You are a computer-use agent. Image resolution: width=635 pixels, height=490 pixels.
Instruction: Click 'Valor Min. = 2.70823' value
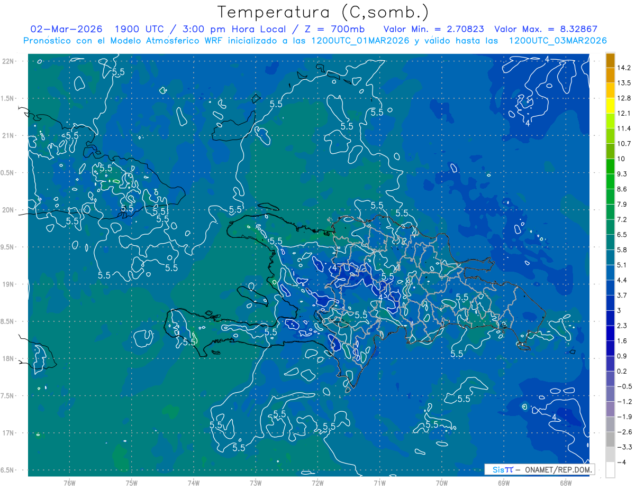[x=434, y=29]
